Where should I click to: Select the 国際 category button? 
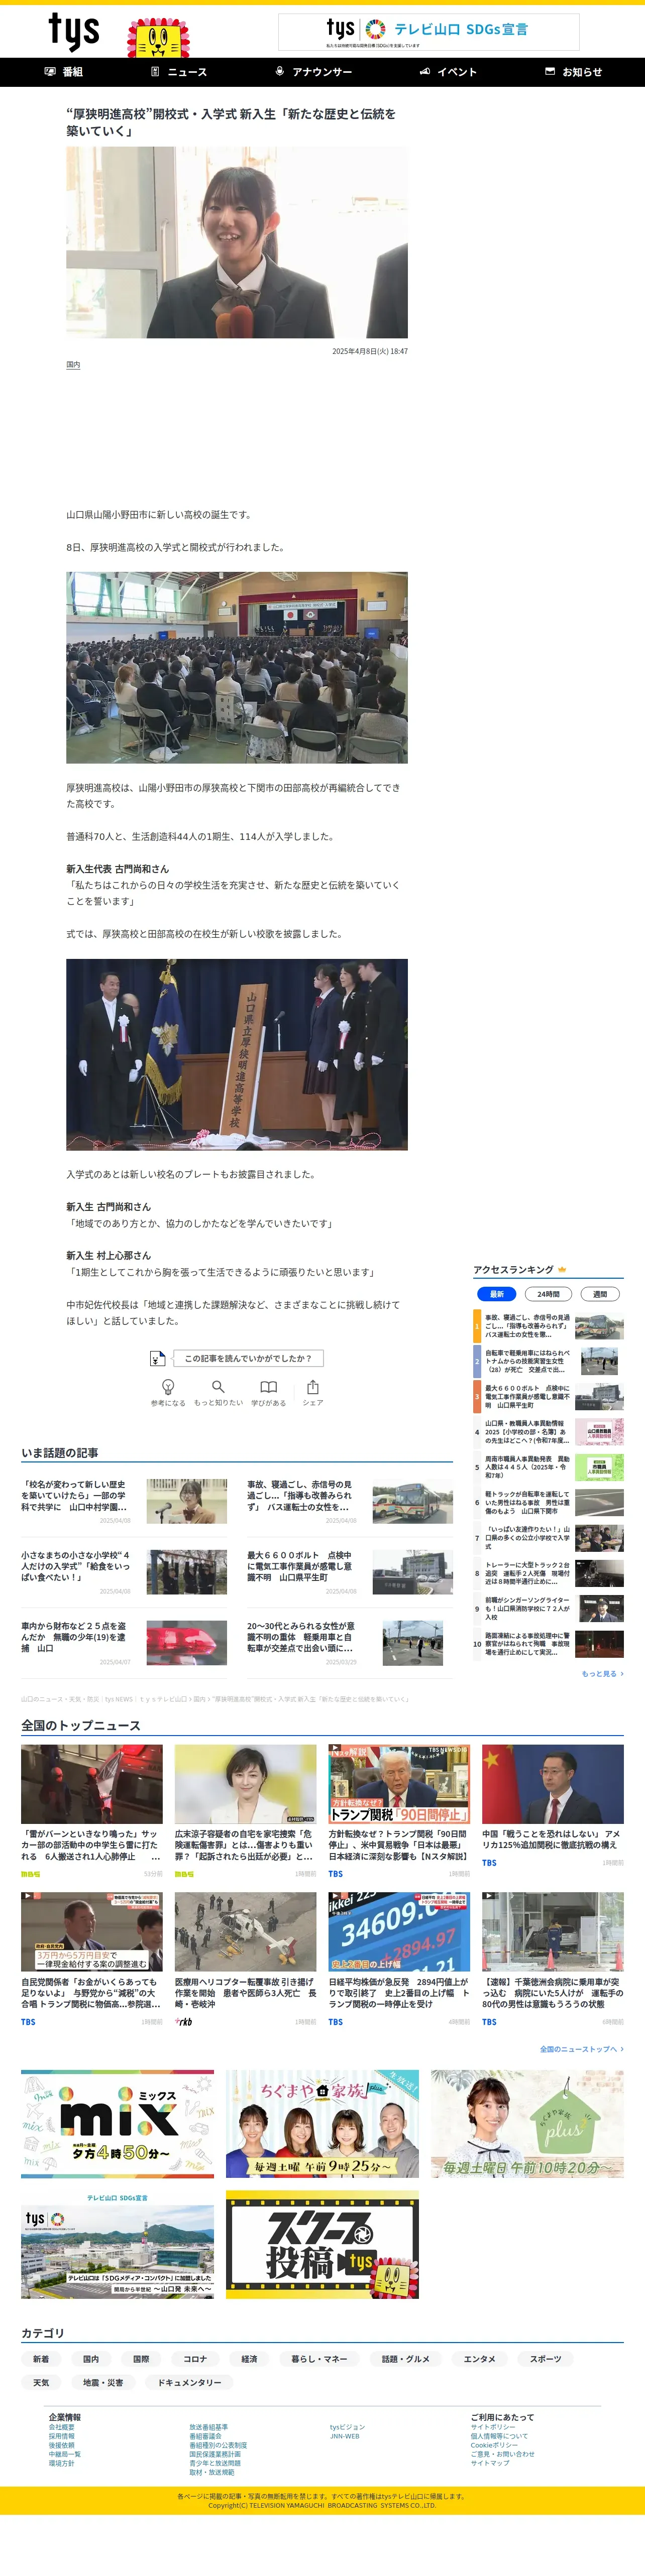(x=141, y=2359)
